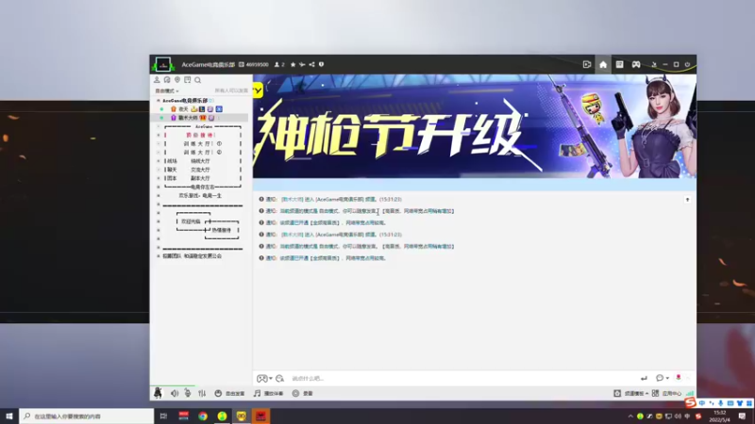Click the share channel icon in title bar

311,64
